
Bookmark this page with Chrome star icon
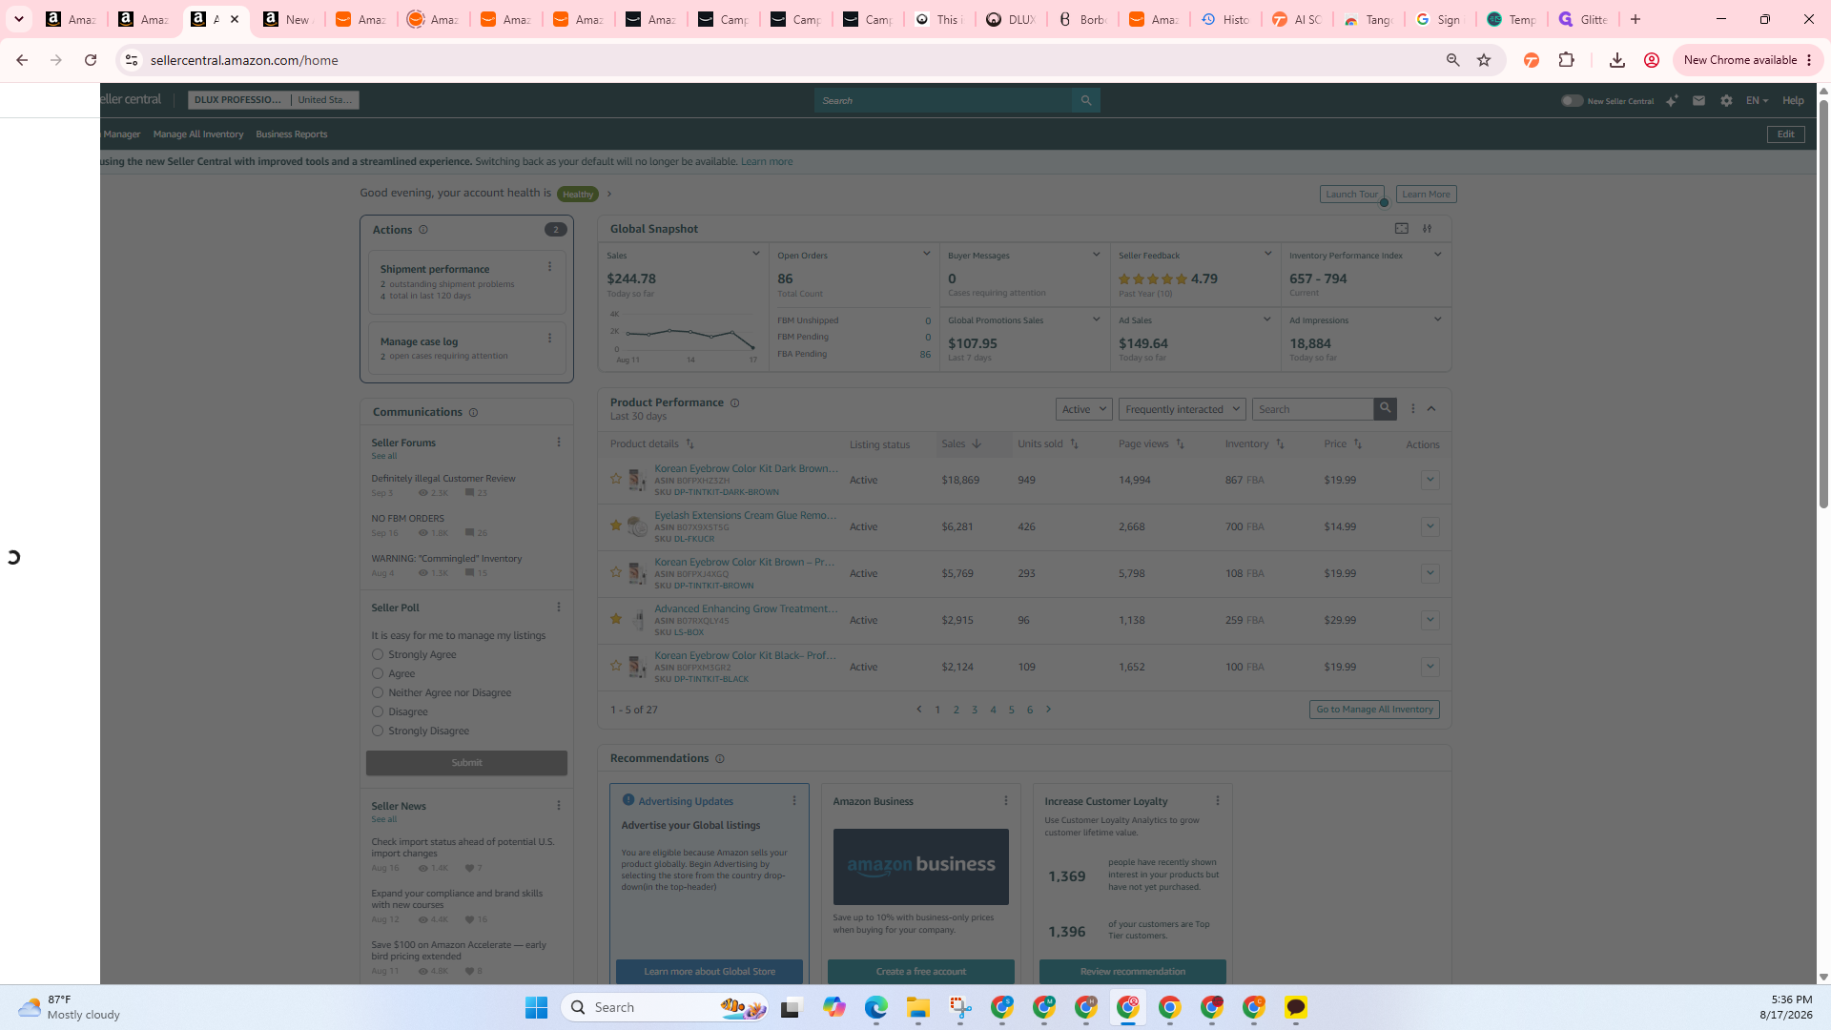[x=1484, y=60]
